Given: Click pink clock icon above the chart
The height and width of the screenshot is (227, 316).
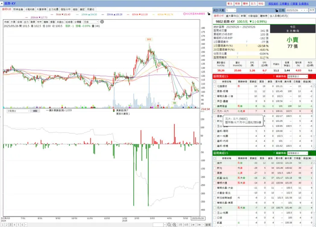Looking at the screenshot, I should click(x=184, y=14).
